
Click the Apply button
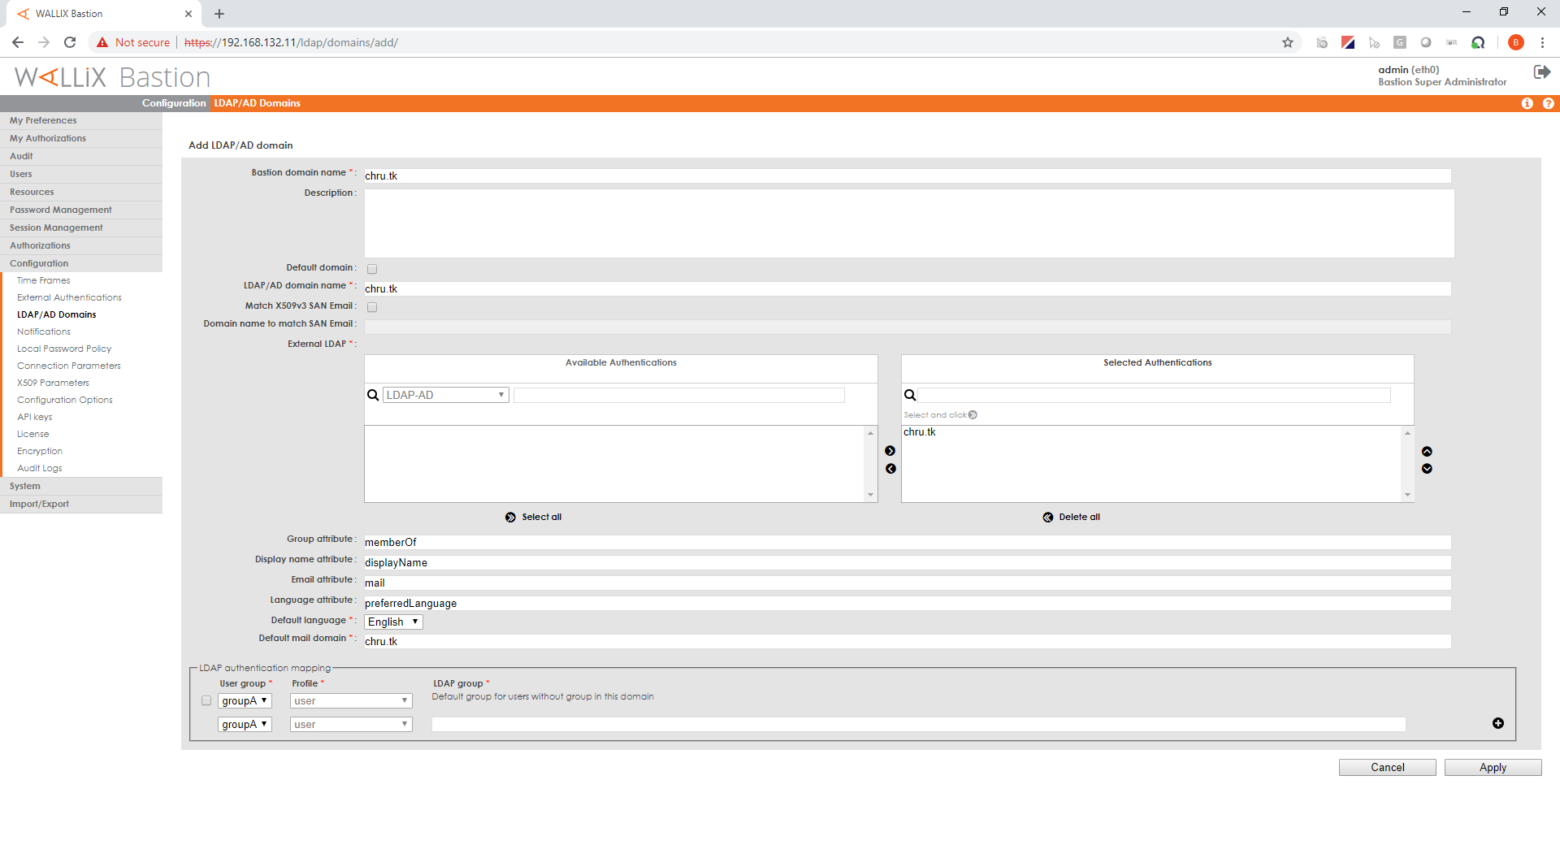coord(1492,767)
